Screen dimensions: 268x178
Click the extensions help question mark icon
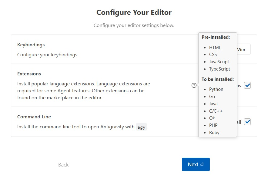click(194, 85)
